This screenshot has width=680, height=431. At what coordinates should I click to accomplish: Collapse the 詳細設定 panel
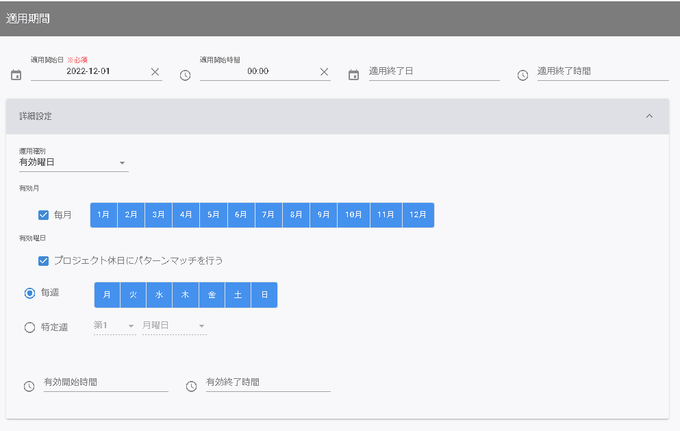(x=649, y=116)
